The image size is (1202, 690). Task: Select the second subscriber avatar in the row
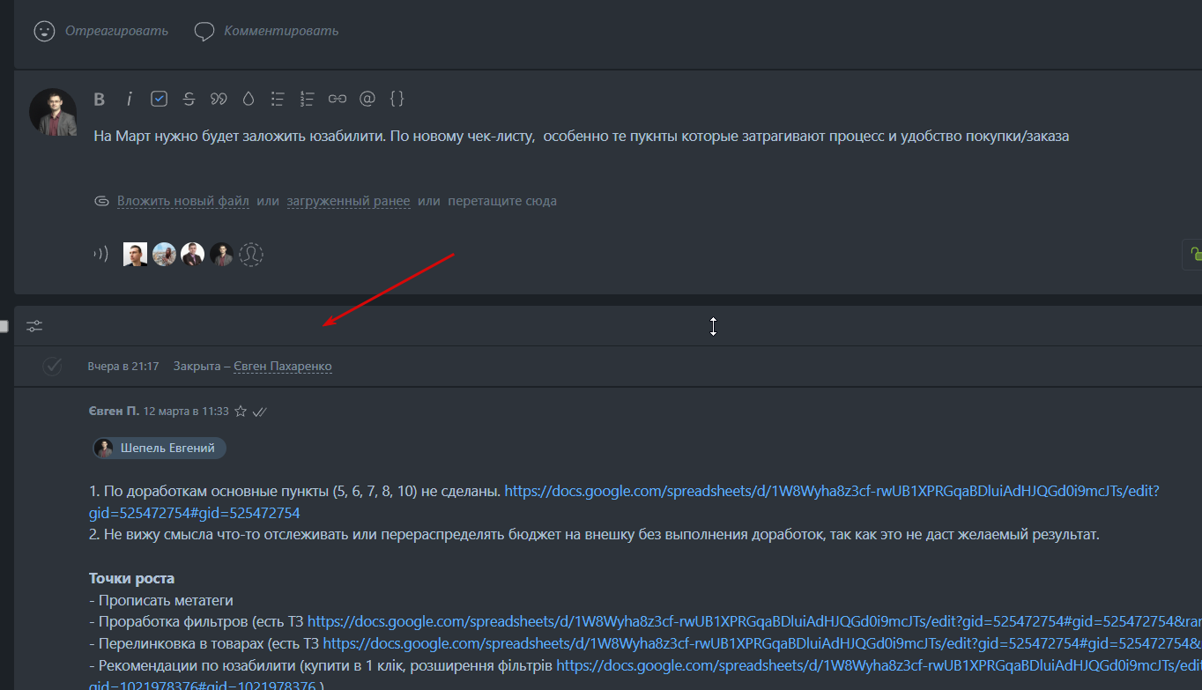(165, 255)
